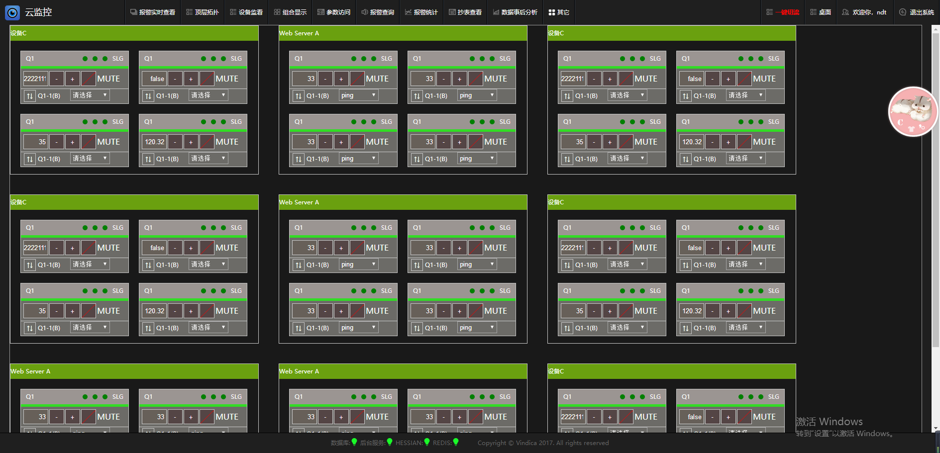
Task: Click sort arrows icon in top-left 设备C's 2222111 card
Action: point(30,96)
